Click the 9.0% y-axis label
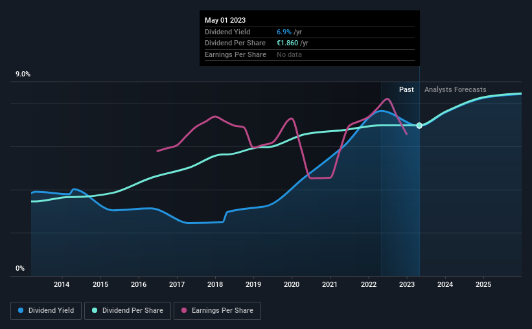The height and width of the screenshot is (329, 532). (23, 74)
